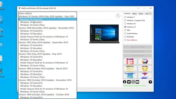
Task: Select Windows 10 Home China under 1903 May 2019
Action: (x=48, y=65)
